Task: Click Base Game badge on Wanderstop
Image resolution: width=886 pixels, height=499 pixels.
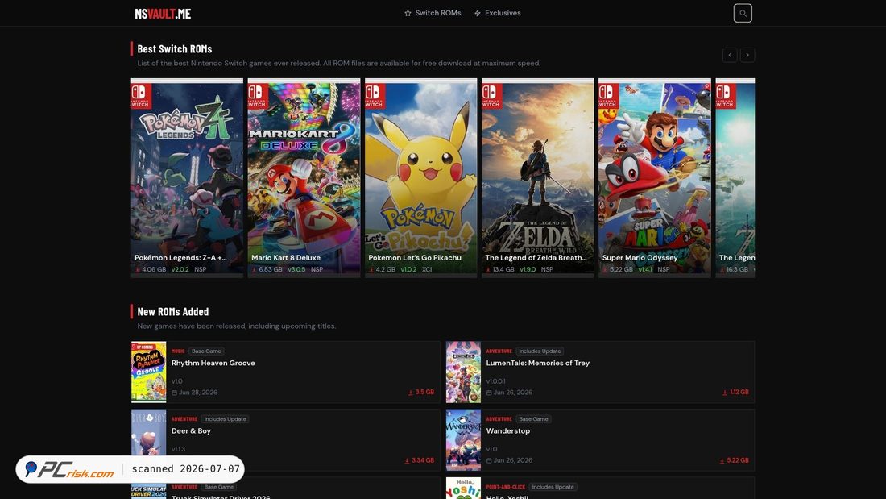Action: 533,419
